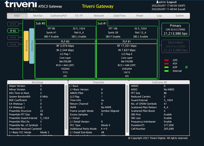The image size is (204, 146).
Task: Click the Triveni Digital logo
Action: click(x=21, y=6)
